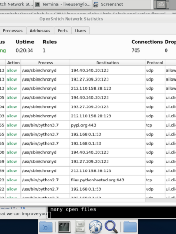176x234 pixels.
Task: Click the Uptime heading
Action: 25,42
